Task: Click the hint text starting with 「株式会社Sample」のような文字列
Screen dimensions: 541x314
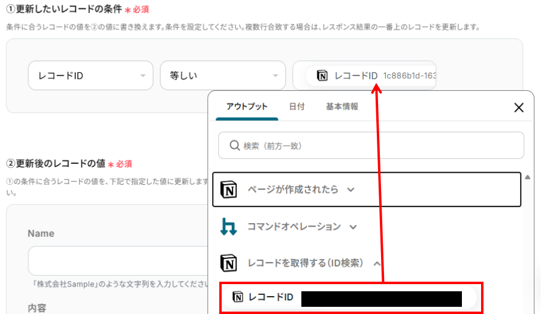Action: click(120, 284)
